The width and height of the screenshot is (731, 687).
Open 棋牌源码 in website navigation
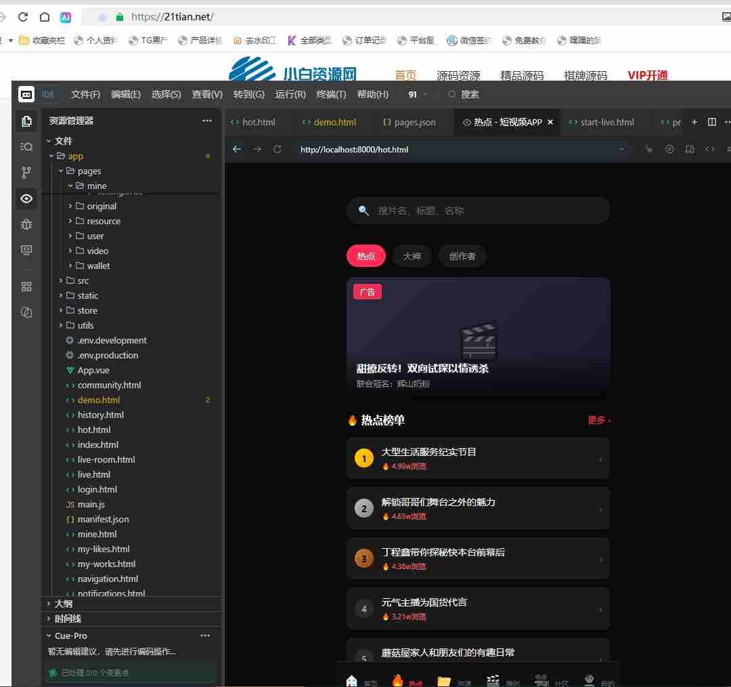(585, 75)
